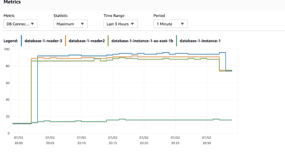This screenshot has width=285, height=159.
Task: Click the Metrics panel heading
Action: [x=12, y=2]
